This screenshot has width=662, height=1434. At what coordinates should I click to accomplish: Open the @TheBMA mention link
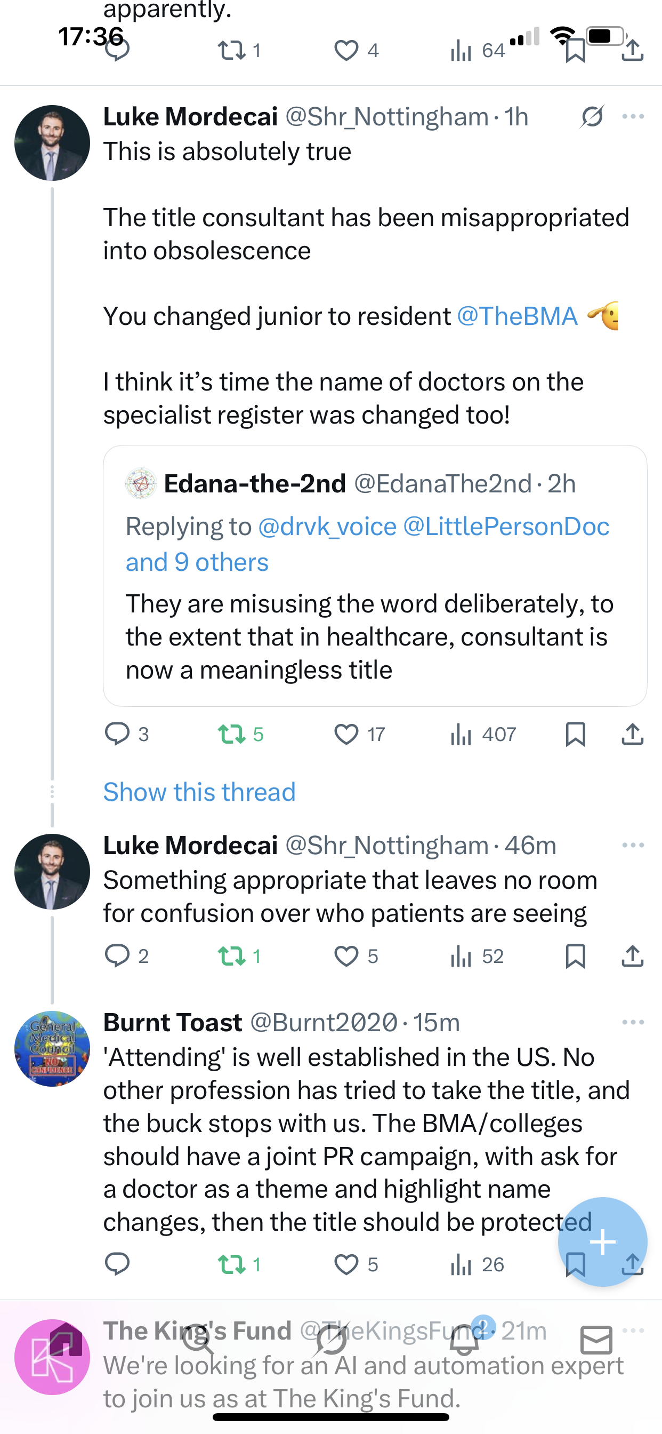(x=517, y=316)
